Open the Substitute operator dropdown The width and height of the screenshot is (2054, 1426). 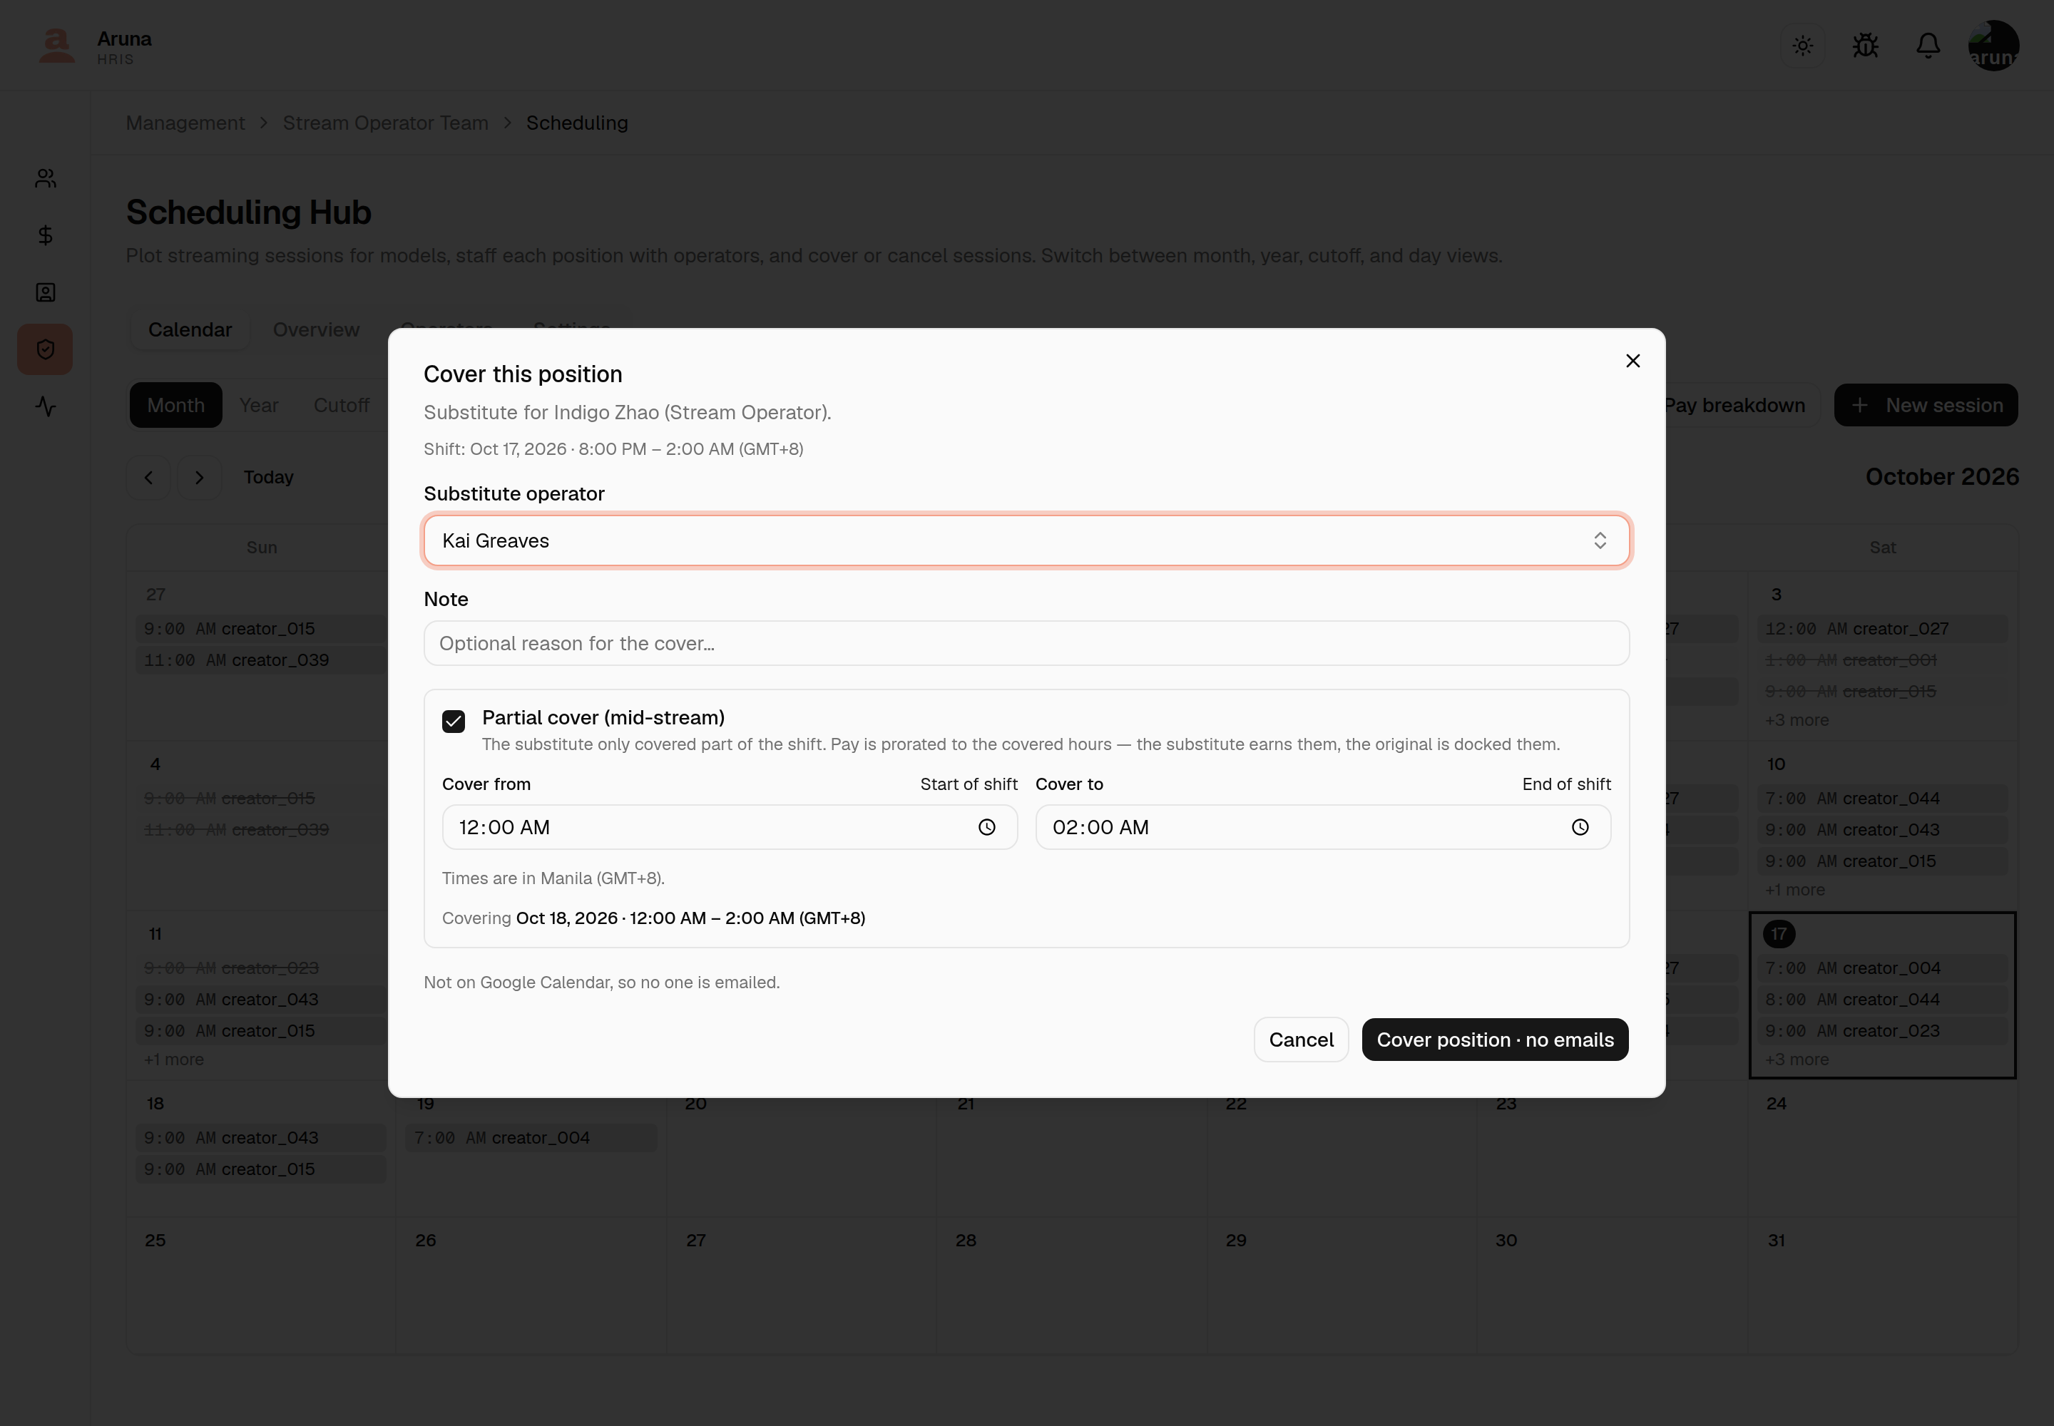click(1026, 540)
